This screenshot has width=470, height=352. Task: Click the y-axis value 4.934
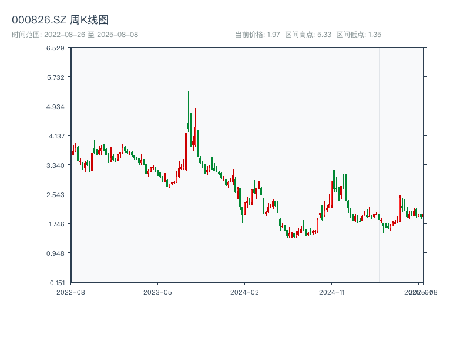pyautogui.click(x=55, y=107)
